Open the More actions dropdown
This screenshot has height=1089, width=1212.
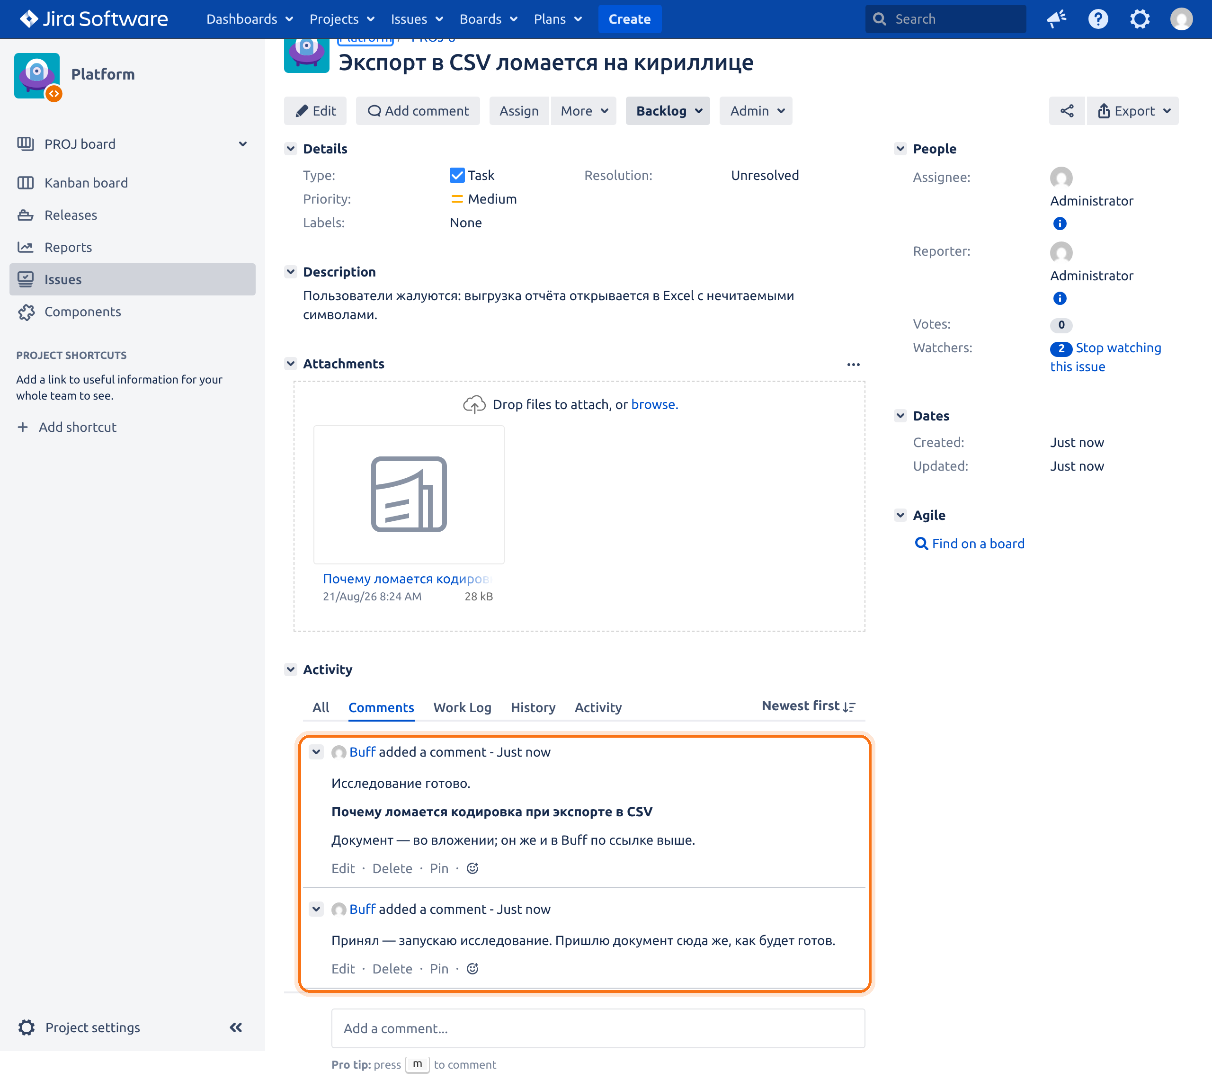(584, 111)
